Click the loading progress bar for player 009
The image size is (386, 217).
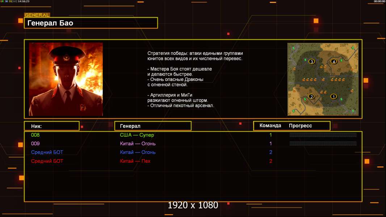(323, 144)
